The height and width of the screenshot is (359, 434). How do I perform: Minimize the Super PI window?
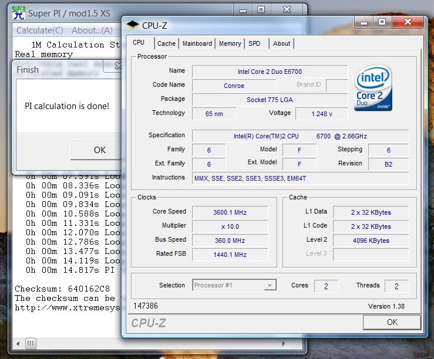pos(243,9)
